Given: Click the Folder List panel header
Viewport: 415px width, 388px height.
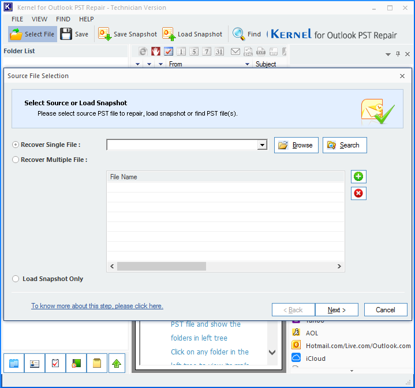Looking at the screenshot, I should [65, 51].
